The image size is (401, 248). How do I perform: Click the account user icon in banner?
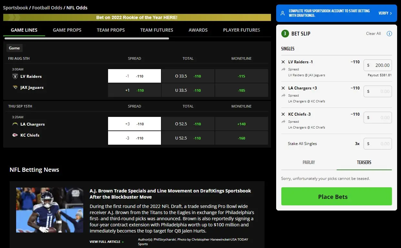tap(283, 13)
